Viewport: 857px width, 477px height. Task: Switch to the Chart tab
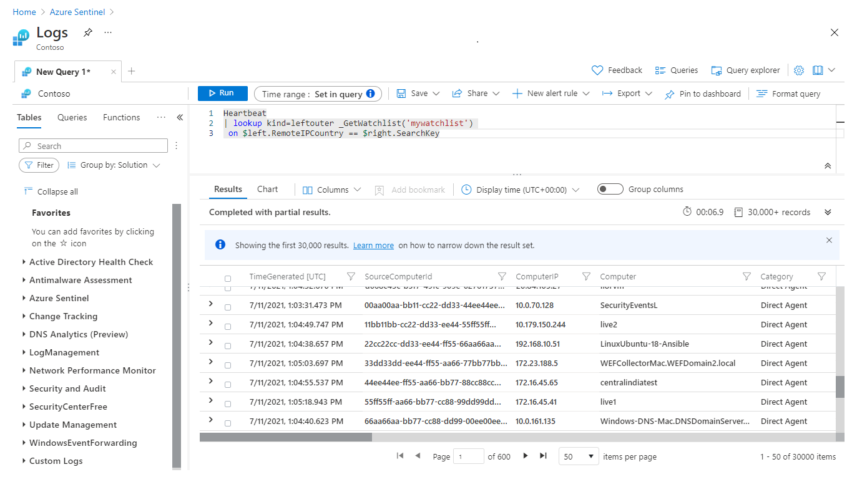pyautogui.click(x=267, y=189)
